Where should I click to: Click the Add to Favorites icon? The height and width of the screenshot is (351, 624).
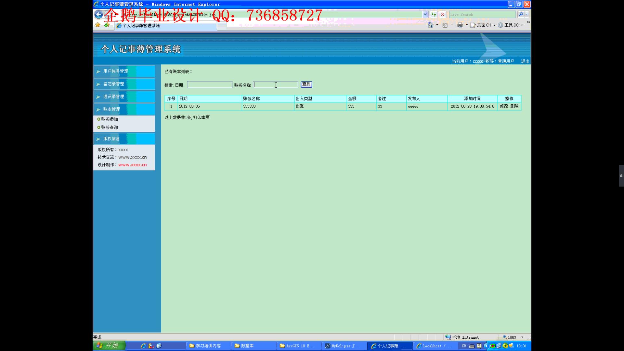click(x=107, y=25)
